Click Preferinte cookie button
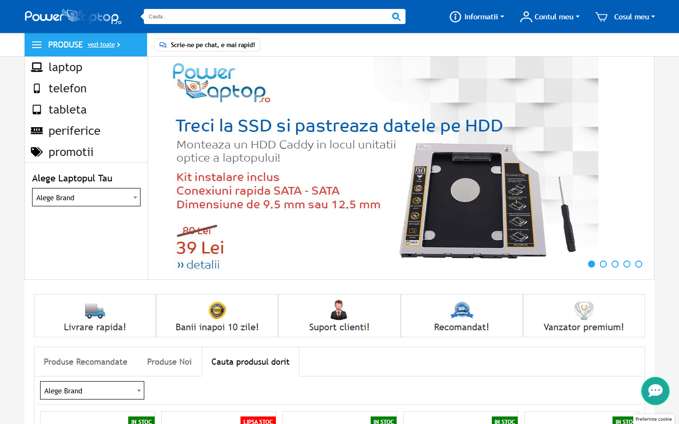 [x=654, y=419]
